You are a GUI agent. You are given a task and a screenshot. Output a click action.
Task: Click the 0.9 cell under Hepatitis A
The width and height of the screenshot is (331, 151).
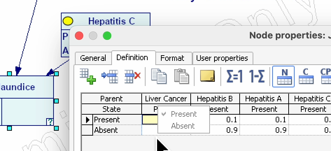coord(264,130)
